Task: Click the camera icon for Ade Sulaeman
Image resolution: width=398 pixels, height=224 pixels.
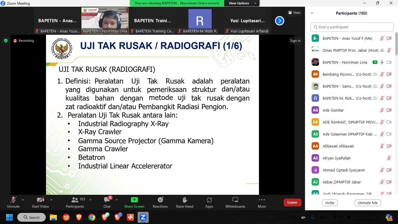Action: click(x=389, y=134)
